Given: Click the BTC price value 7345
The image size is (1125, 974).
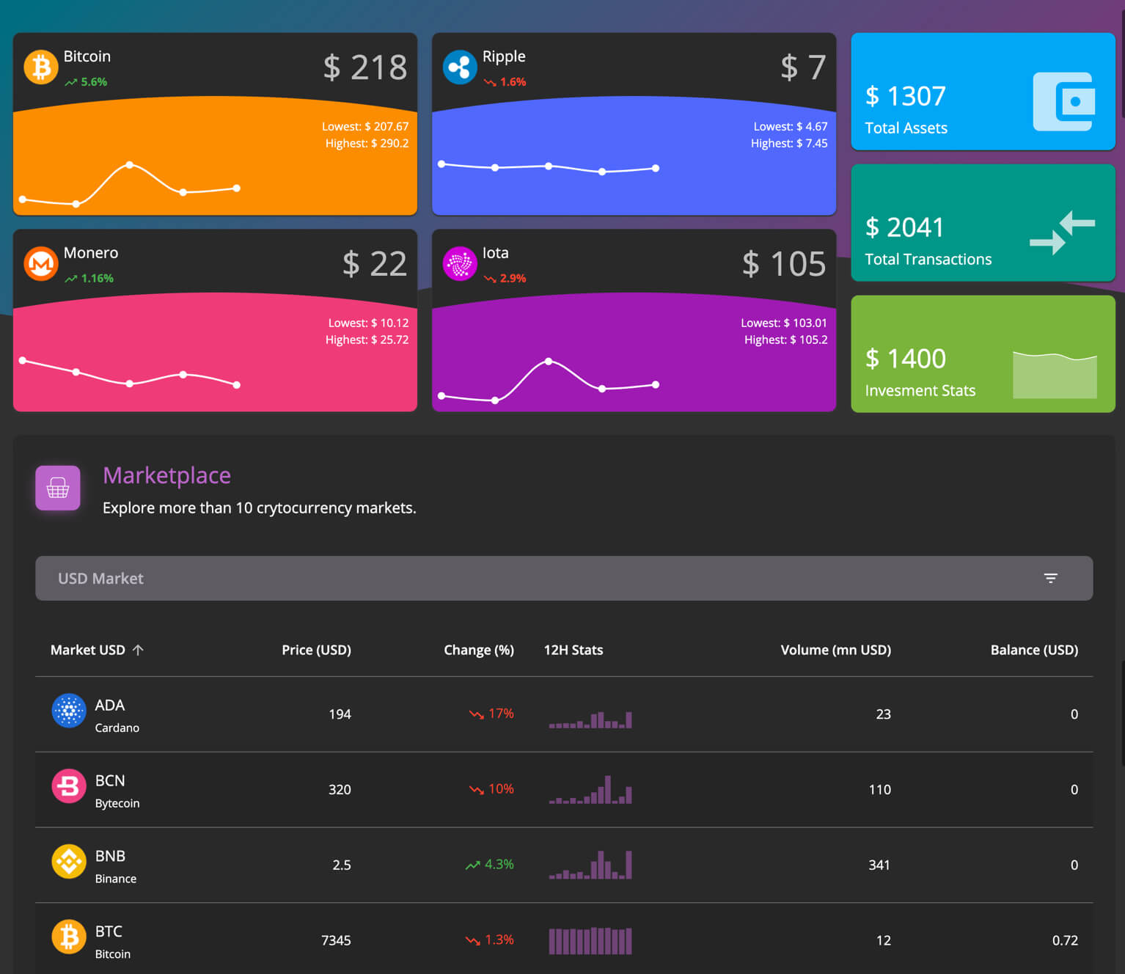Looking at the screenshot, I should 336,940.
